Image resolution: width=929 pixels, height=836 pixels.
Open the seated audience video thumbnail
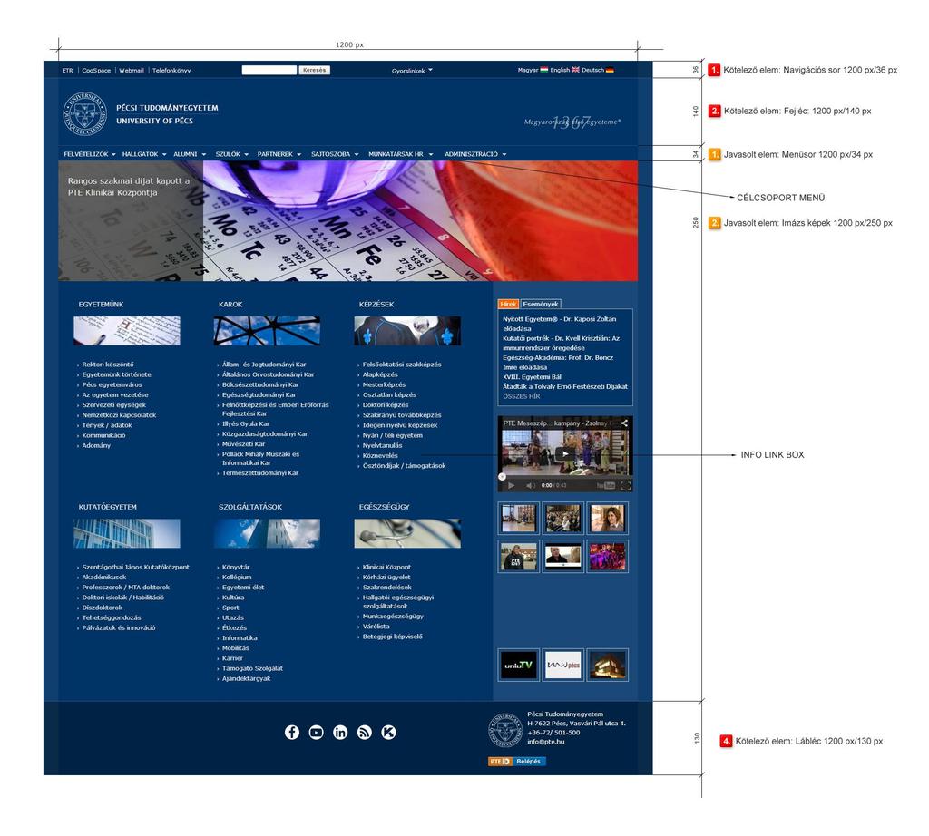tap(562, 518)
